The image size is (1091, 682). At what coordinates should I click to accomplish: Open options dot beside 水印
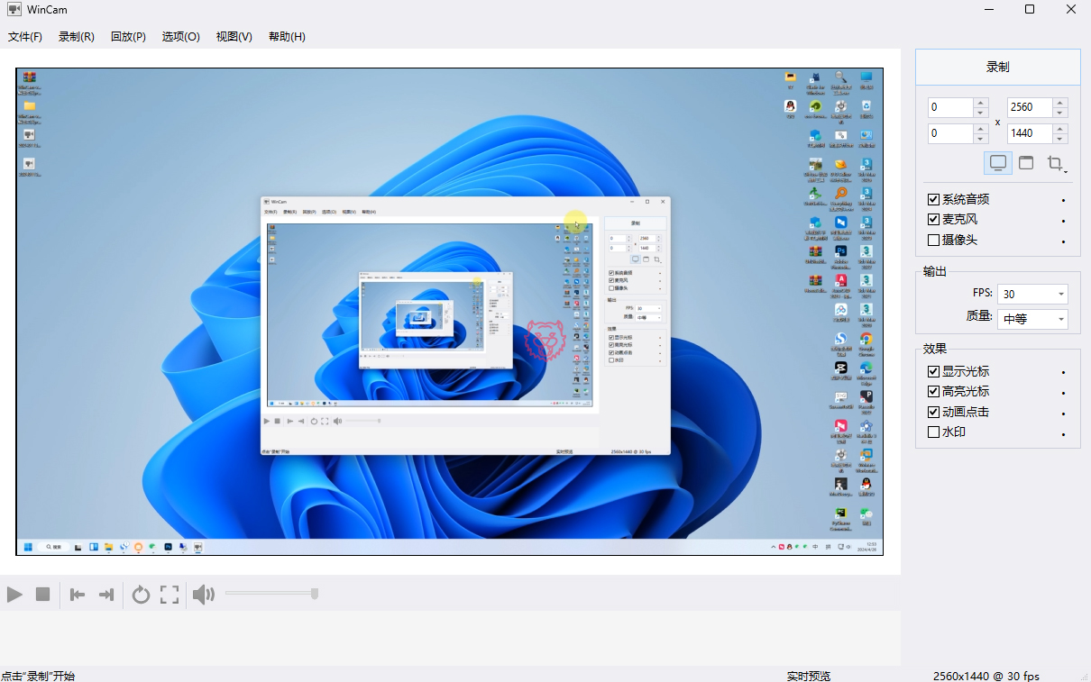(x=1064, y=433)
